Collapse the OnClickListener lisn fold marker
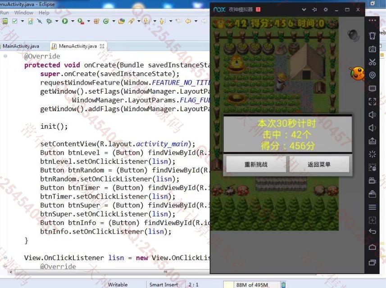386x288 pixels. coord(5,258)
